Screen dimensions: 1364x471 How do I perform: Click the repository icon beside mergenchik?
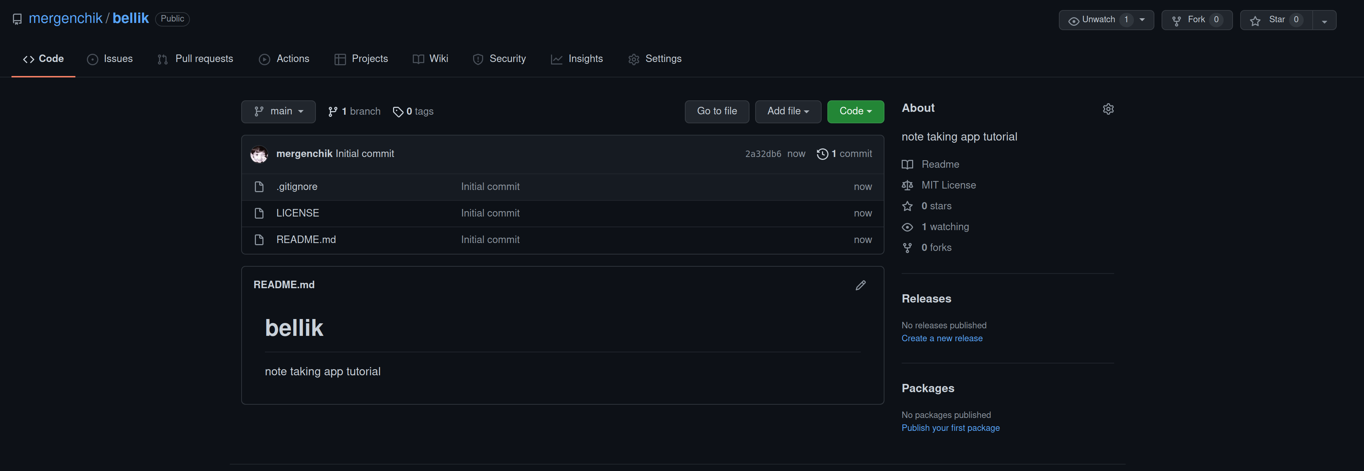tap(17, 20)
